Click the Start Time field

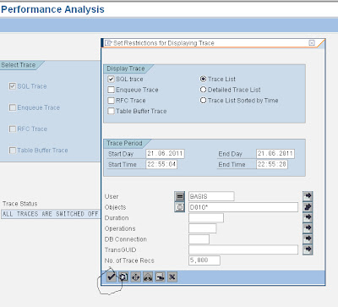click(161, 164)
